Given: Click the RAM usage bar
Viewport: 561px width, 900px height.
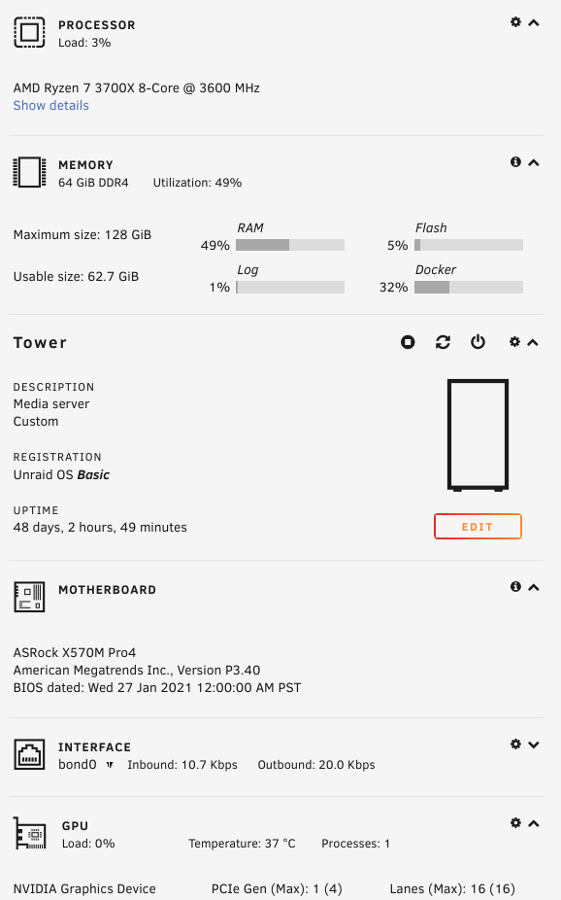Looking at the screenshot, I should [290, 245].
